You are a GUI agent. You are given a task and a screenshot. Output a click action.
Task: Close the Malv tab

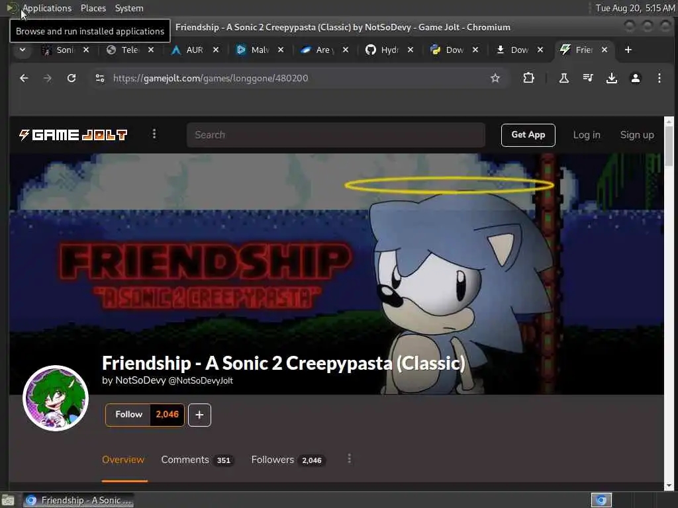tap(281, 50)
